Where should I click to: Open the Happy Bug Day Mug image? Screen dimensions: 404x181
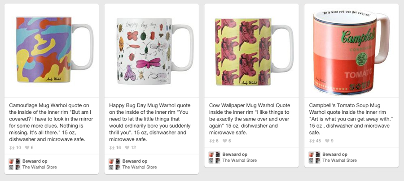pyautogui.click(x=151, y=50)
